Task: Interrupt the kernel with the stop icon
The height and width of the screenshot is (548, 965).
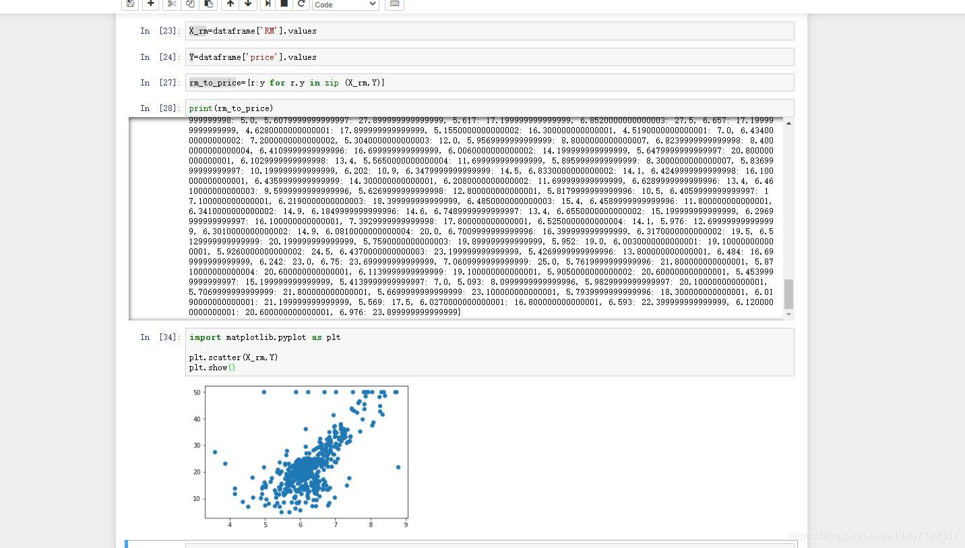Action: click(284, 4)
